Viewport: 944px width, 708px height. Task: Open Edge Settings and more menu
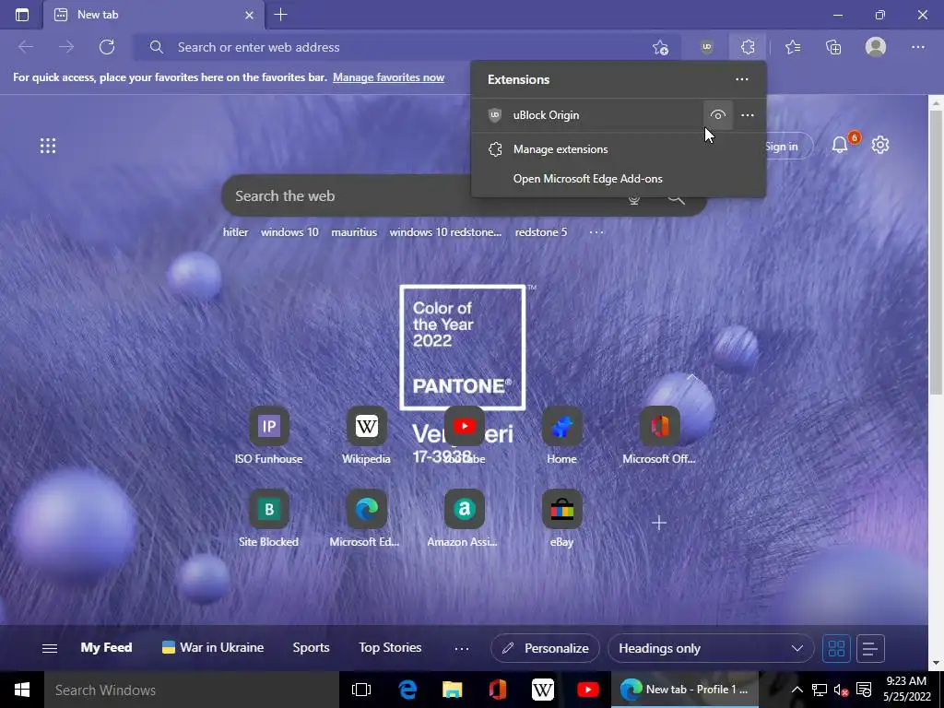click(x=917, y=47)
